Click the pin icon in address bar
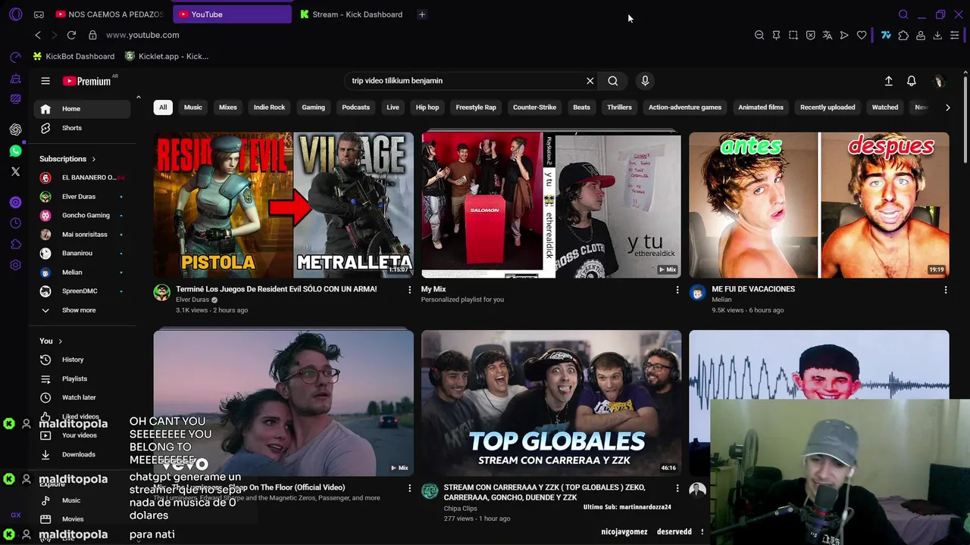Viewport: 970px width, 545px height. (777, 35)
